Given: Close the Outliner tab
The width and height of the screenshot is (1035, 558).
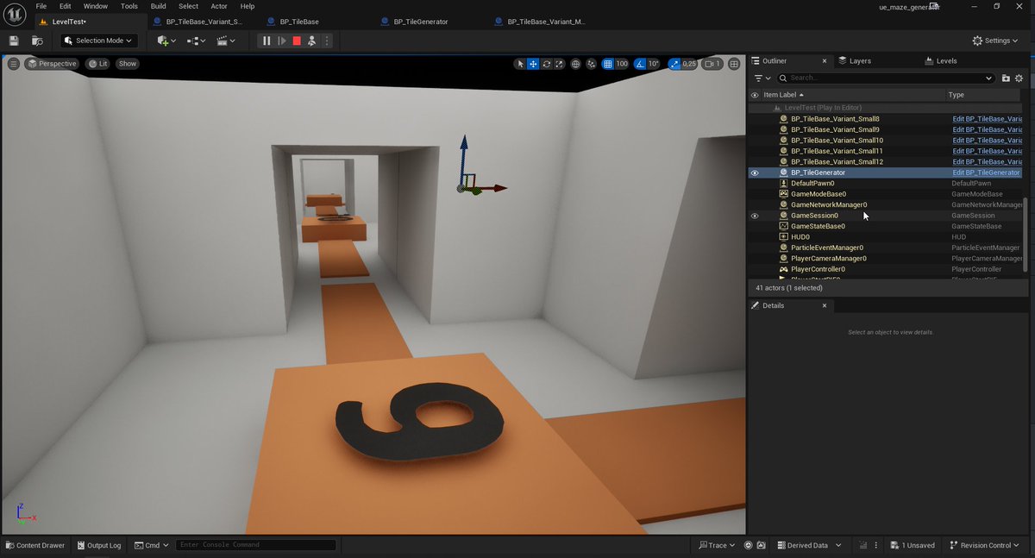Looking at the screenshot, I should [824, 61].
